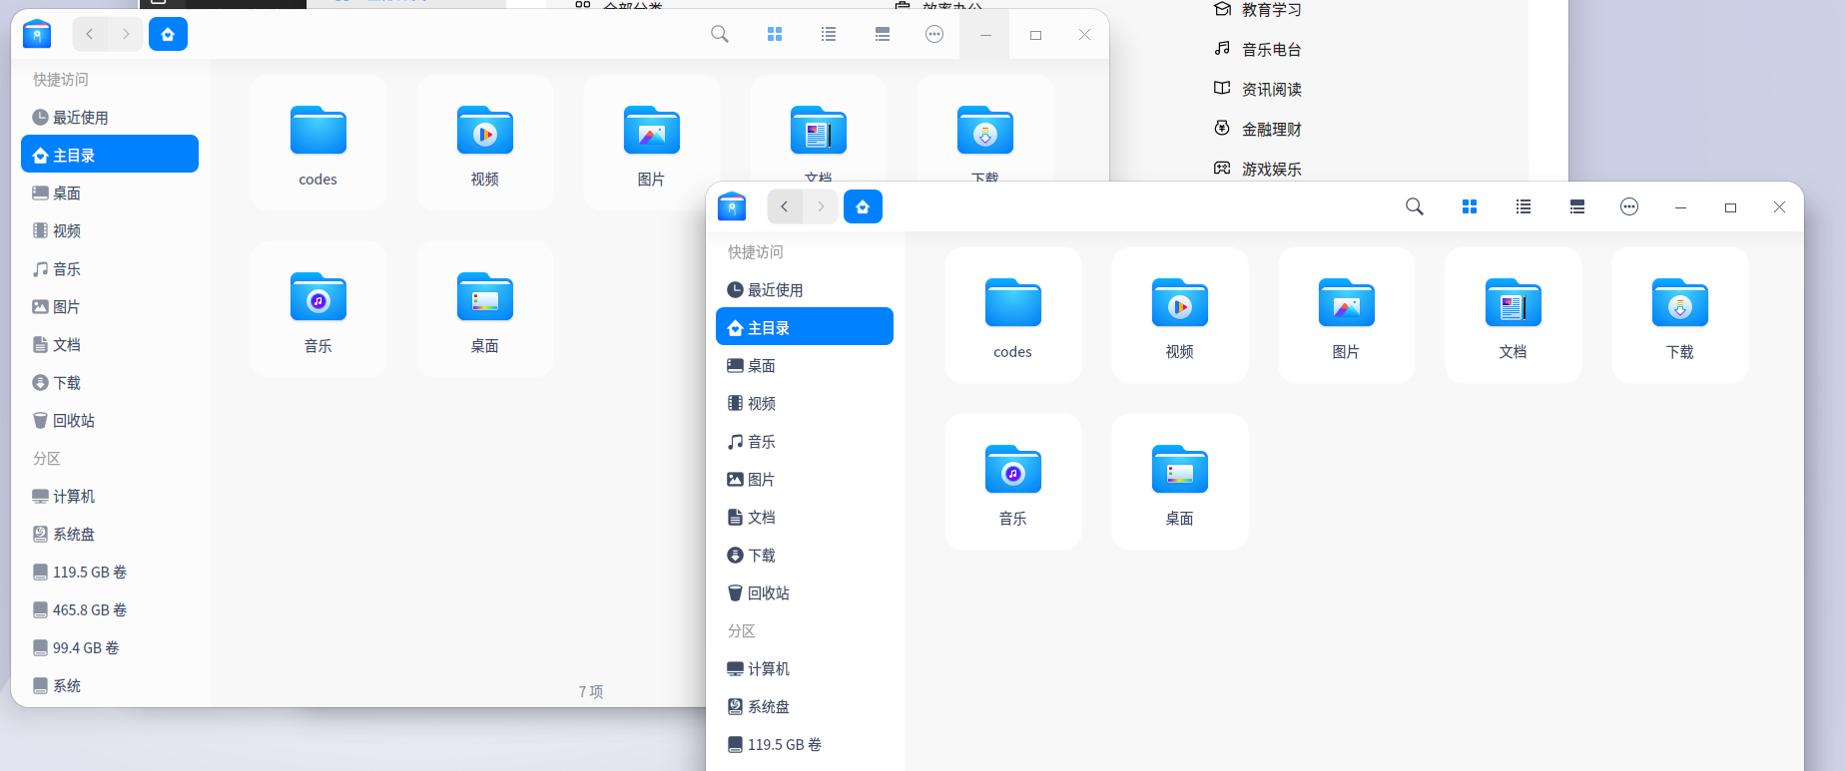Viewport: 1846px width, 771px height.
Task: Switch to grid view in back window
Action: click(x=774, y=34)
